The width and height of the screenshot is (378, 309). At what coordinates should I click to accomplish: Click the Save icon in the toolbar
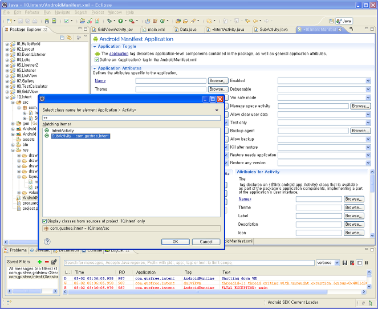(21, 21)
